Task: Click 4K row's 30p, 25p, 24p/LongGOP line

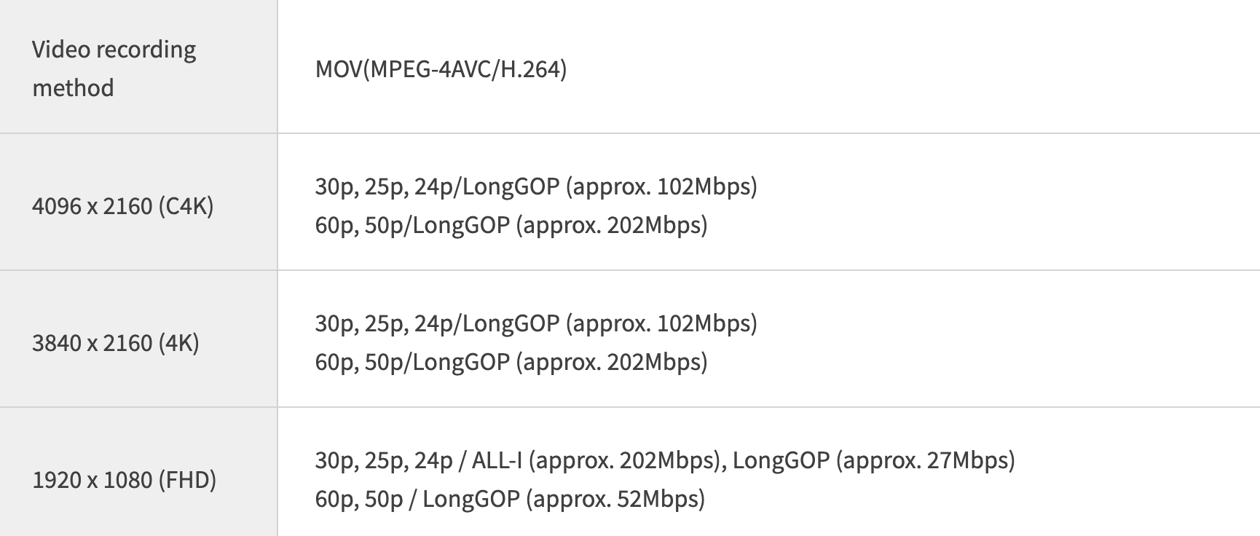Action: (536, 323)
